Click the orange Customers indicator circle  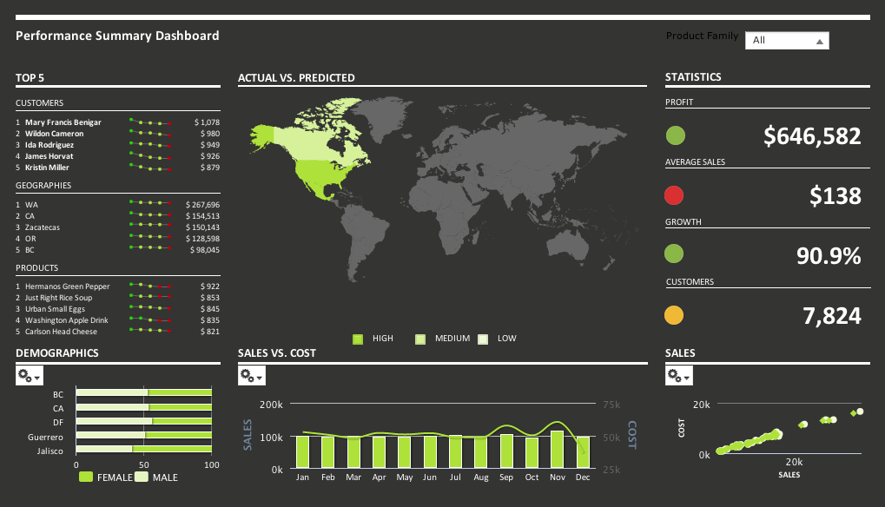point(676,315)
